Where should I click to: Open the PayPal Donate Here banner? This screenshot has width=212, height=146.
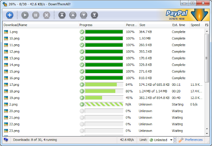186,15
